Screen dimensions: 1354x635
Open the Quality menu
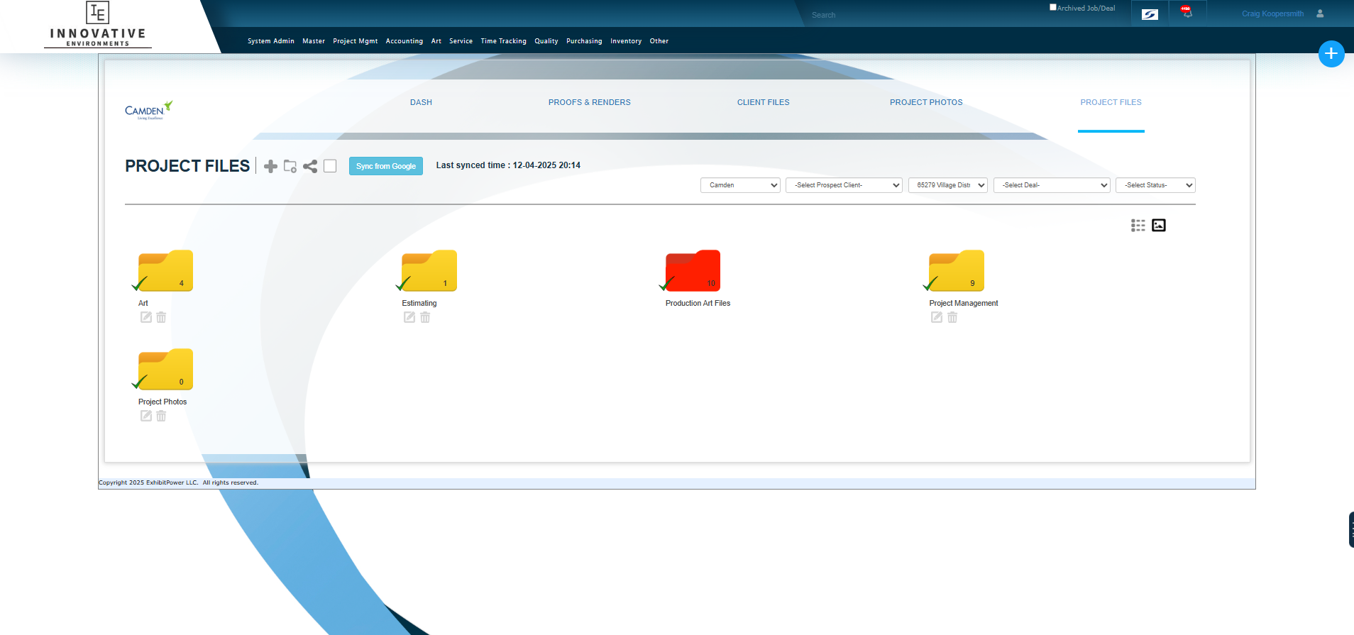(546, 41)
